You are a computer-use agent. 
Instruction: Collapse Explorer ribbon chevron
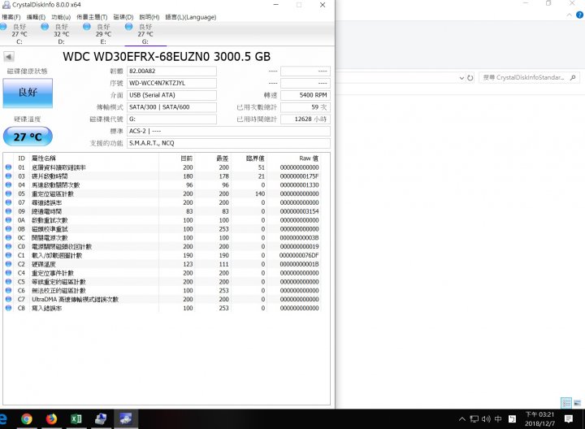tap(569, 15)
